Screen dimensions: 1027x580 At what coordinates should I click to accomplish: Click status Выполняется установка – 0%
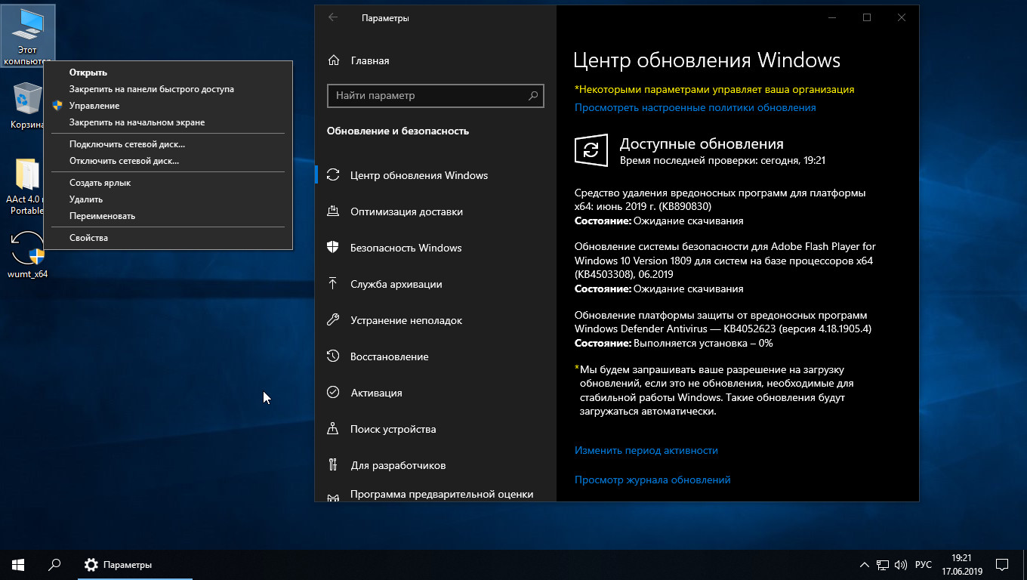tap(674, 343)
